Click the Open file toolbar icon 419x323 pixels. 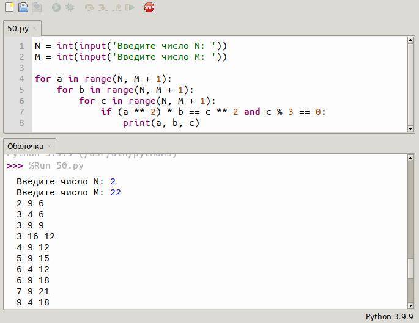tap(23, 8)
